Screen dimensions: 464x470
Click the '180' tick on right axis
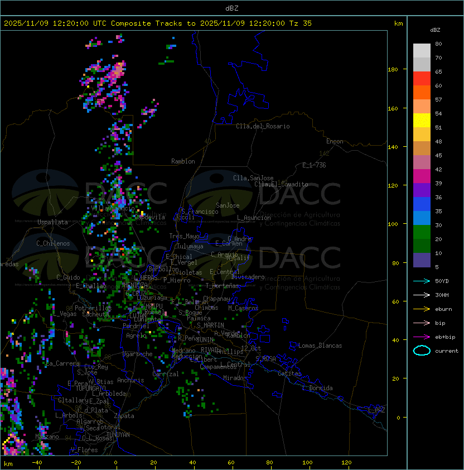[x=393, y=69]
